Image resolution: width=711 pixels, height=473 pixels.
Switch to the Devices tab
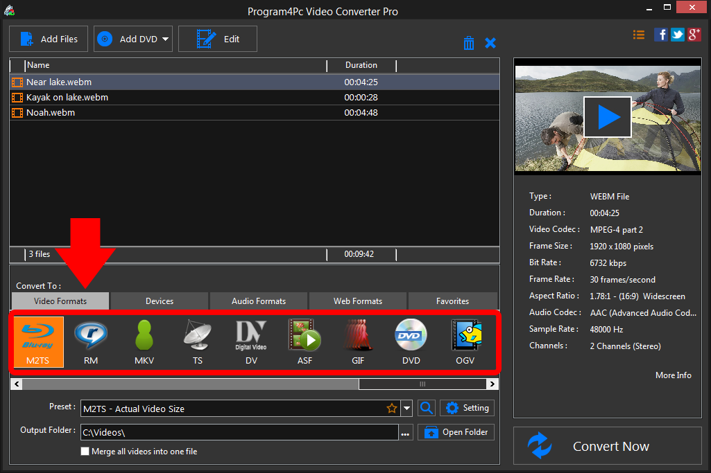[159, 301]
